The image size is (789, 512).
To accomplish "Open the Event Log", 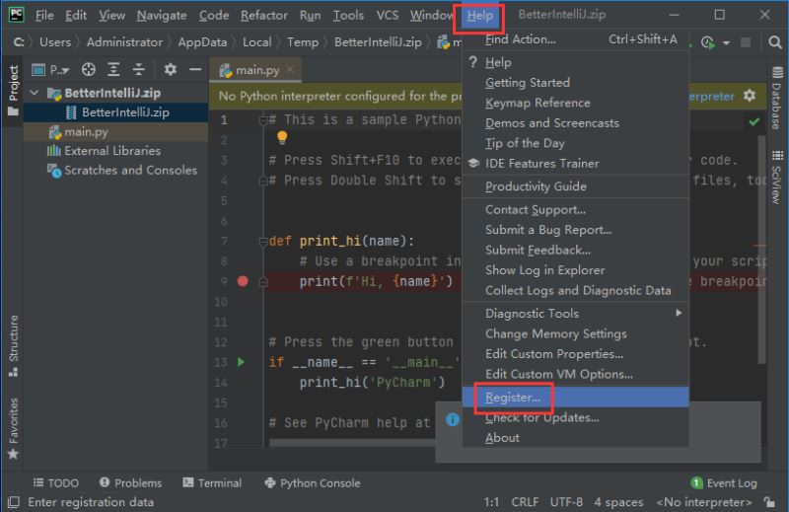I will pos(724,482).
